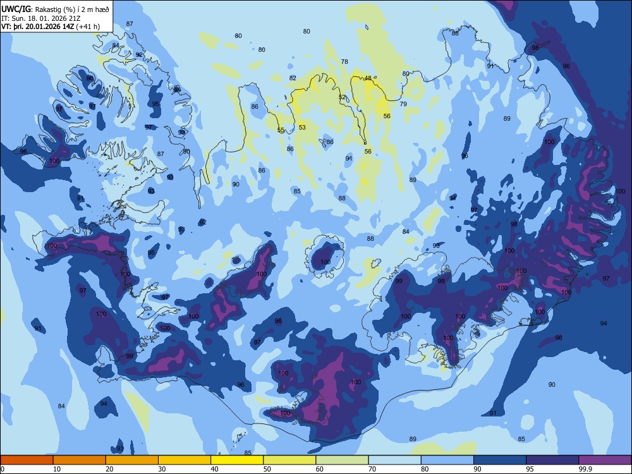The image size is (632, 474).
Task: Click the '60' legend scale label
Action: click(x=320, y=469)
